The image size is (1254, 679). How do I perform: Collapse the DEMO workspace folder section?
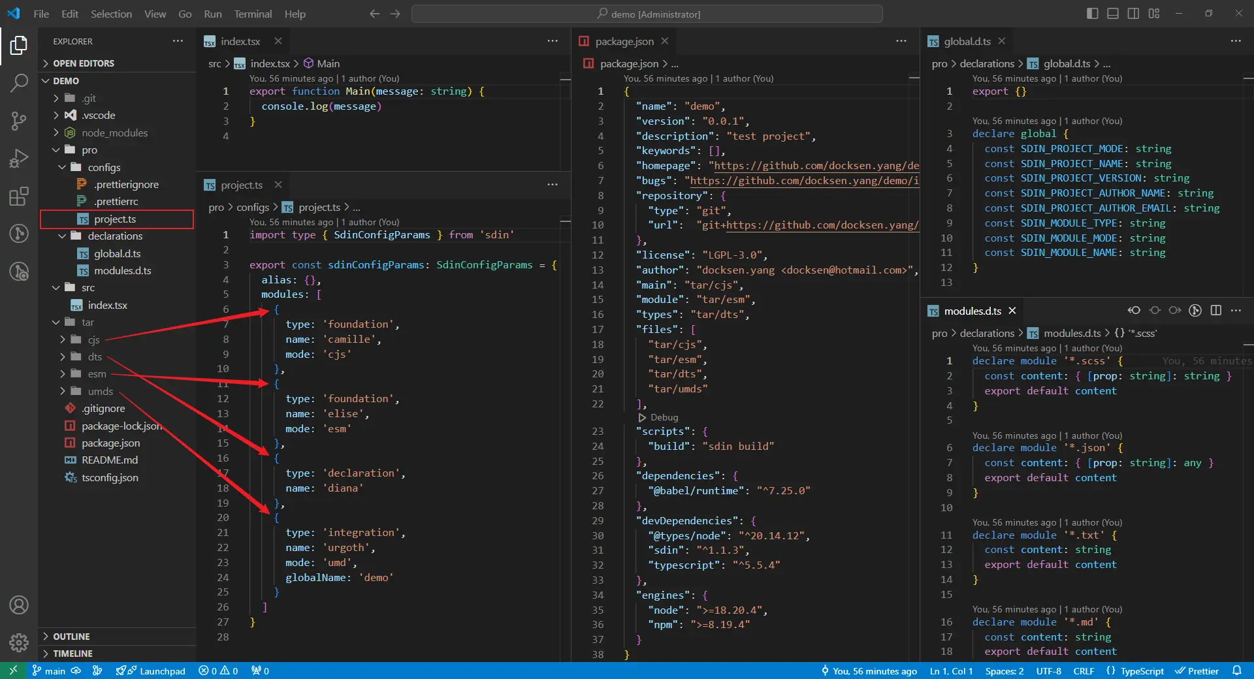[x=117, y=81]
